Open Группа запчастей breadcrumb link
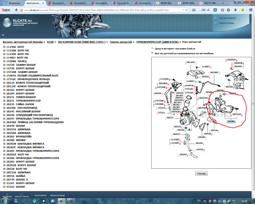The width and height of the screenshot is (255, 204). [121, 42]
